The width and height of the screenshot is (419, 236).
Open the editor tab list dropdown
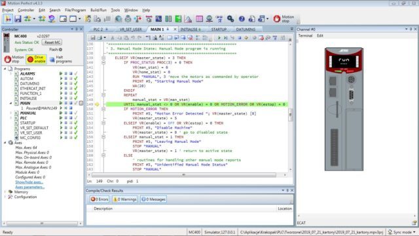[x=291, y=29]
